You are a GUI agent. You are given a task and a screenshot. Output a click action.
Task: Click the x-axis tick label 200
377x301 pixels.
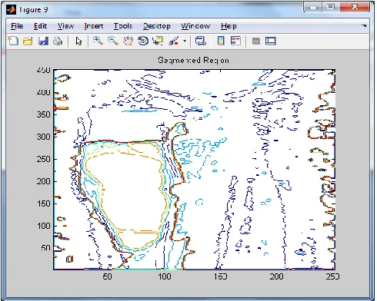(277, 276)
